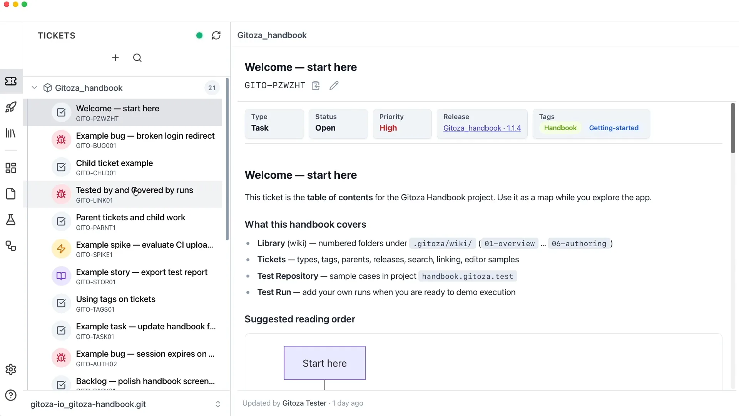Click the Getting-started tag
This screenshot has width=739, height=416.
614,128
